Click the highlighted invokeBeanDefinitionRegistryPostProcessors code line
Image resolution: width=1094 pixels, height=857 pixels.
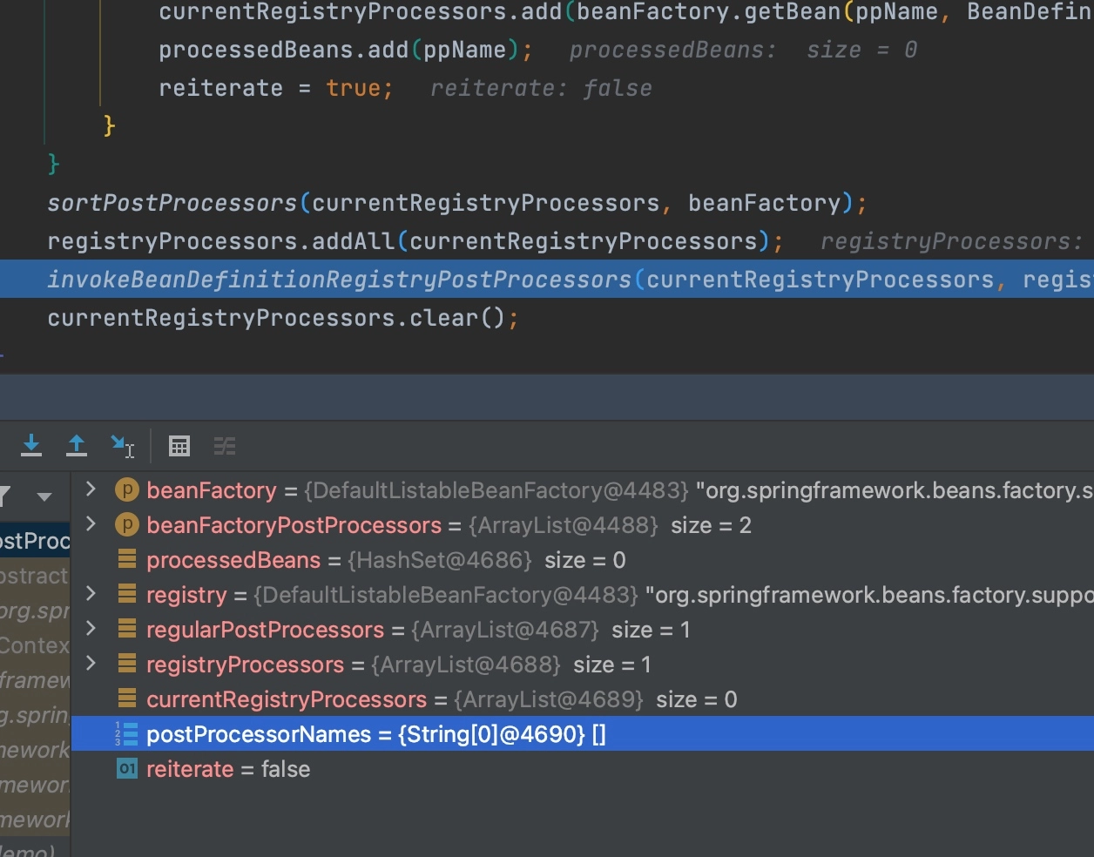[547, 280]
